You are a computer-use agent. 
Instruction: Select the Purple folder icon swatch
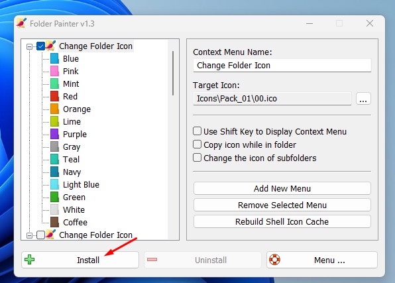pyautogui.click(x=54, y=134)
